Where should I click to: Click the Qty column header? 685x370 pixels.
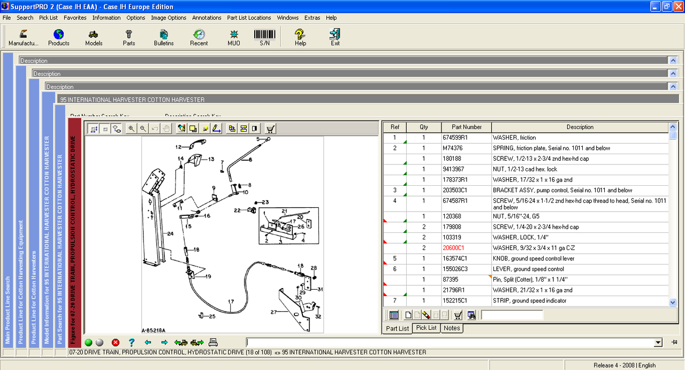click(424, 127)
